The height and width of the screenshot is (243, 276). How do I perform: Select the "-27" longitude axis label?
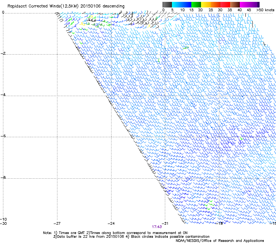[x=57, y=224]
